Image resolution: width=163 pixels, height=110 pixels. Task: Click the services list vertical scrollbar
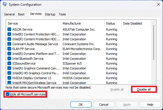click(x=154, y=42)
